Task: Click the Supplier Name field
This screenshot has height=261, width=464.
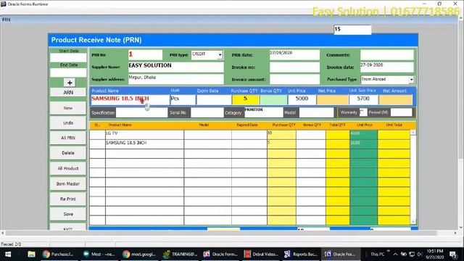Action: tap(175, 67)
